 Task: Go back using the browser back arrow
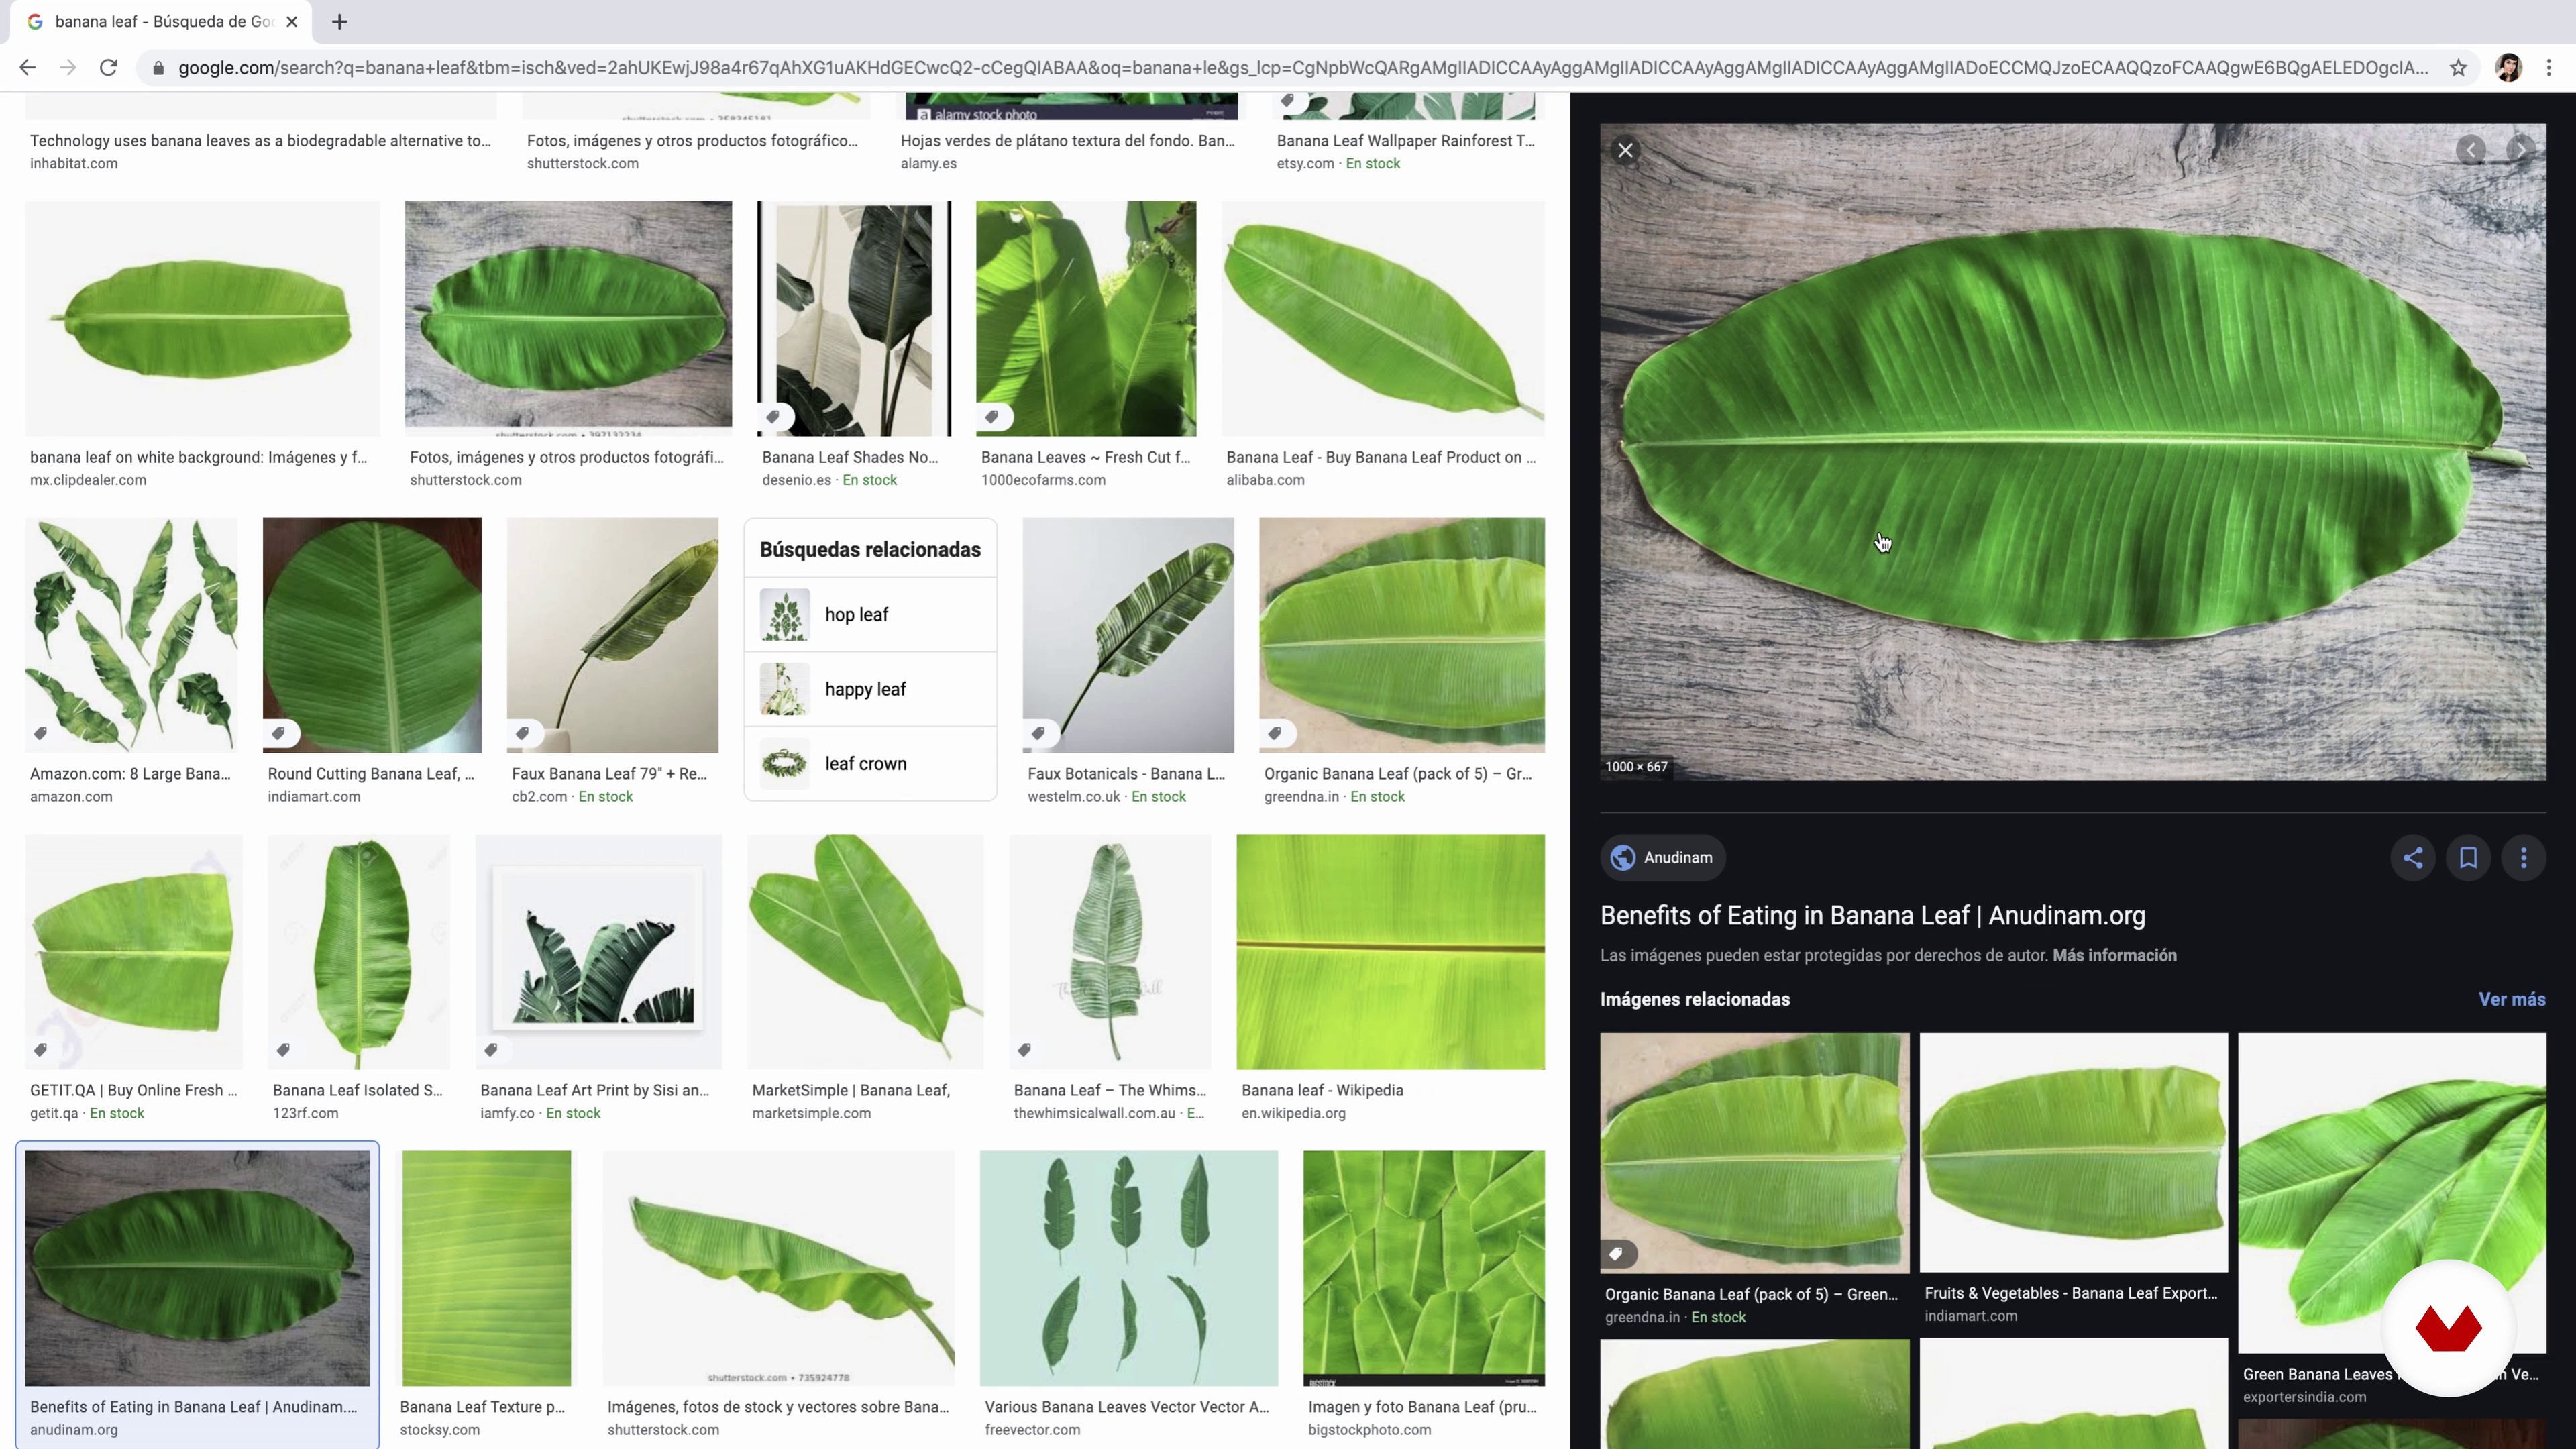point(27,68)
